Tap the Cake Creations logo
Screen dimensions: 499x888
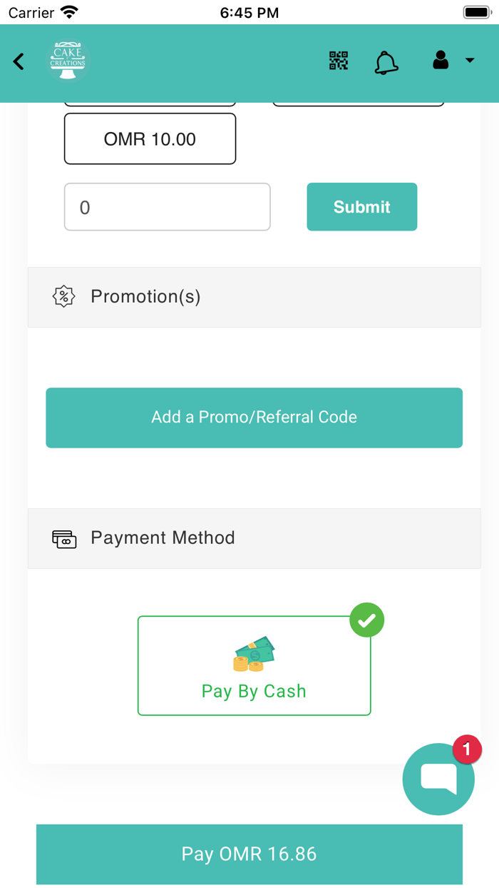click(68, 61)
